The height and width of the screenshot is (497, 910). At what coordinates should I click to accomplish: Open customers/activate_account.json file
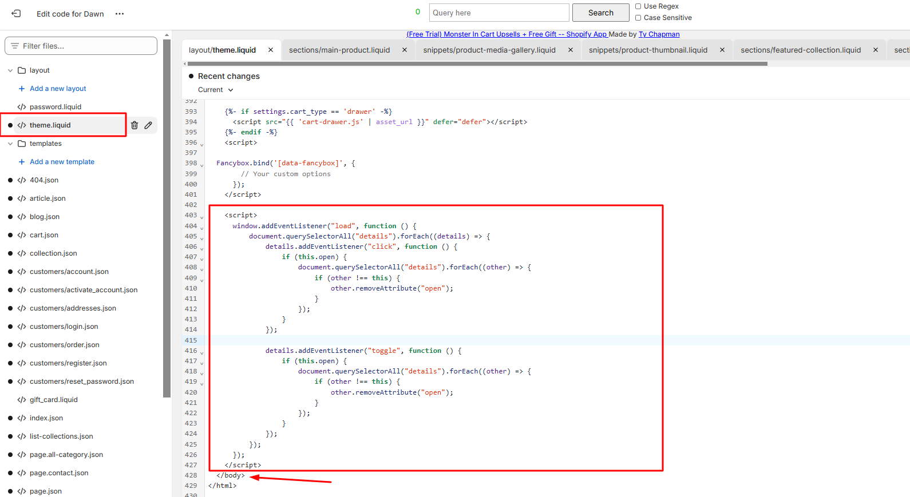(x=84, y=290)
